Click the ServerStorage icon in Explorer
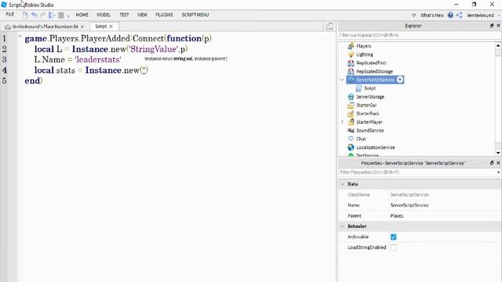 tap(351, 96)
